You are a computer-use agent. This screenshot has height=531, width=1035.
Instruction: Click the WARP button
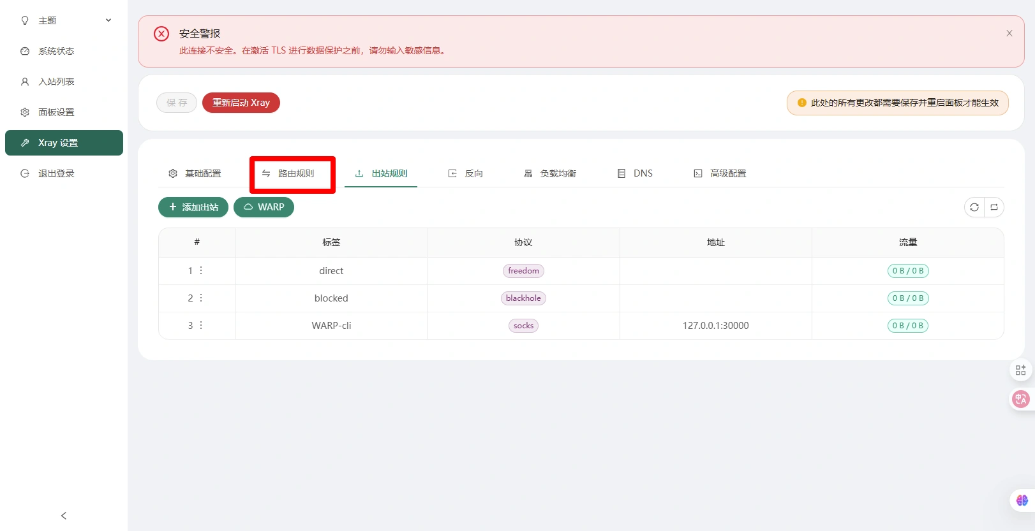tap(264, 207)
